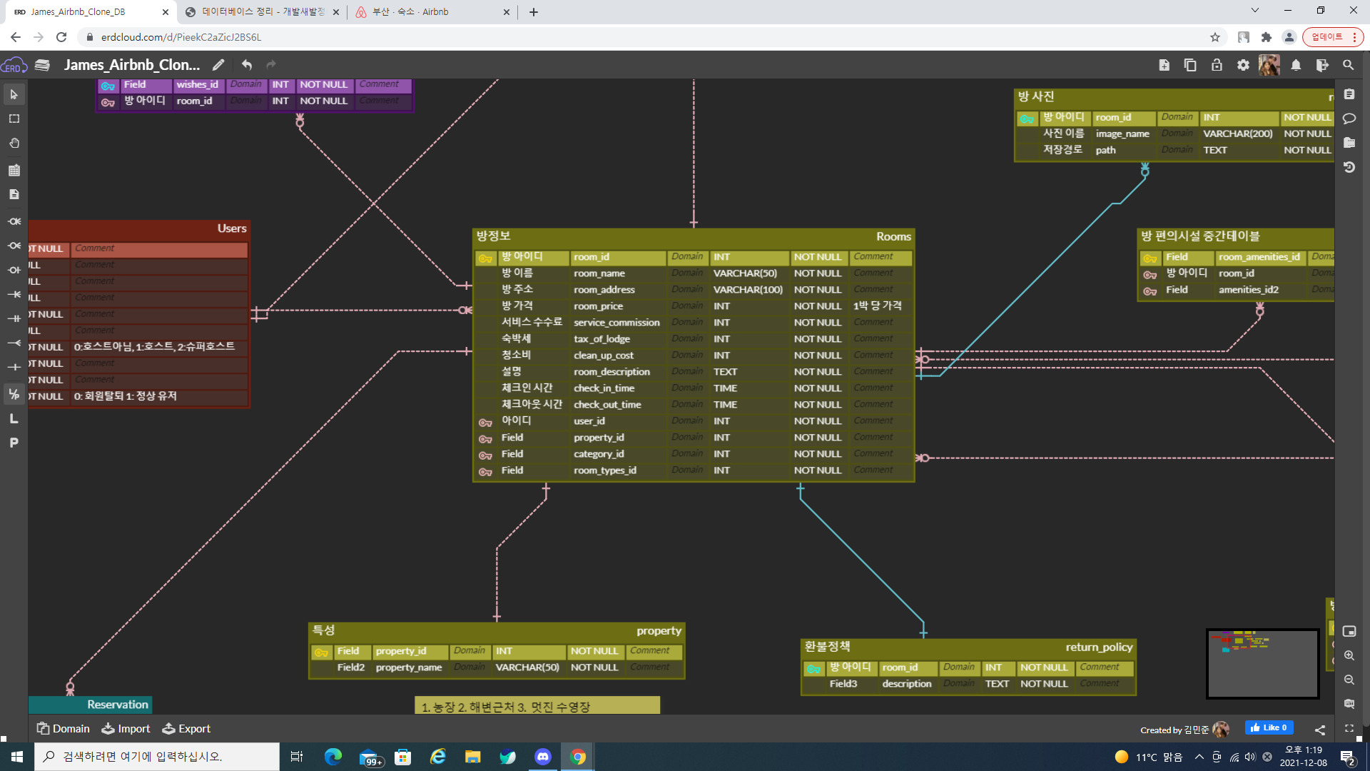The image size is (1370, 771).
Task: Toggle the ERD lock icon
Action: (x=1217, y=65)
